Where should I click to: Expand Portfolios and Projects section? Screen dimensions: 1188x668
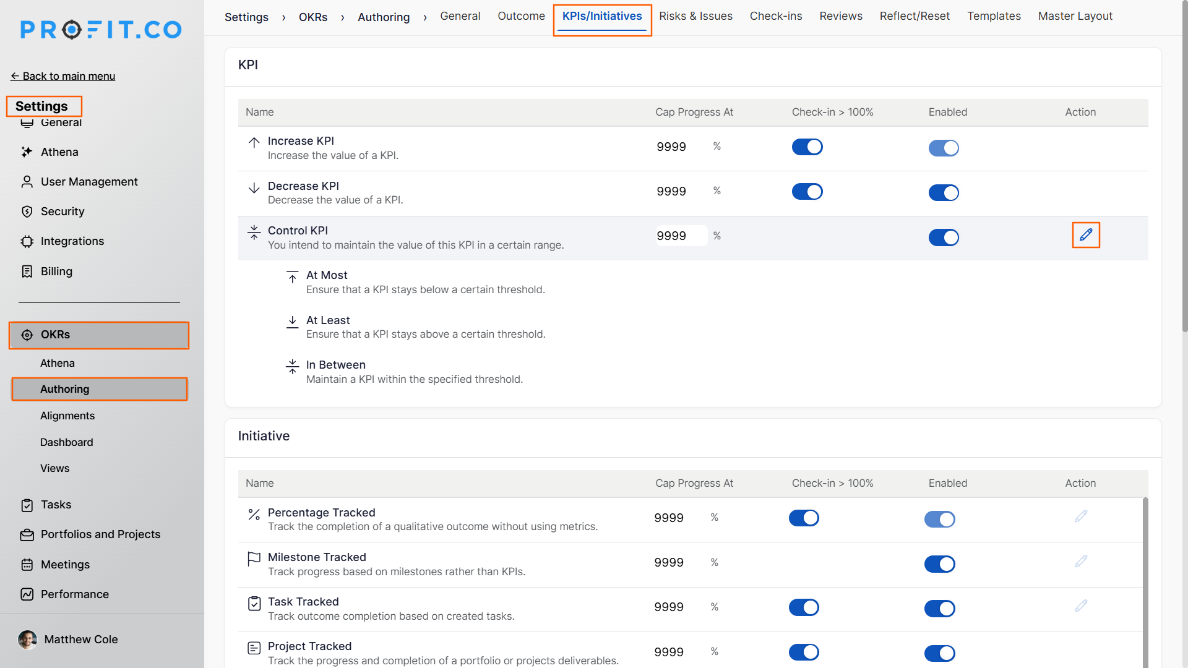(x=100, y=534)
